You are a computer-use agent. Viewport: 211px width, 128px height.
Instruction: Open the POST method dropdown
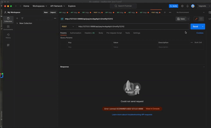click(x=68, y=27)
